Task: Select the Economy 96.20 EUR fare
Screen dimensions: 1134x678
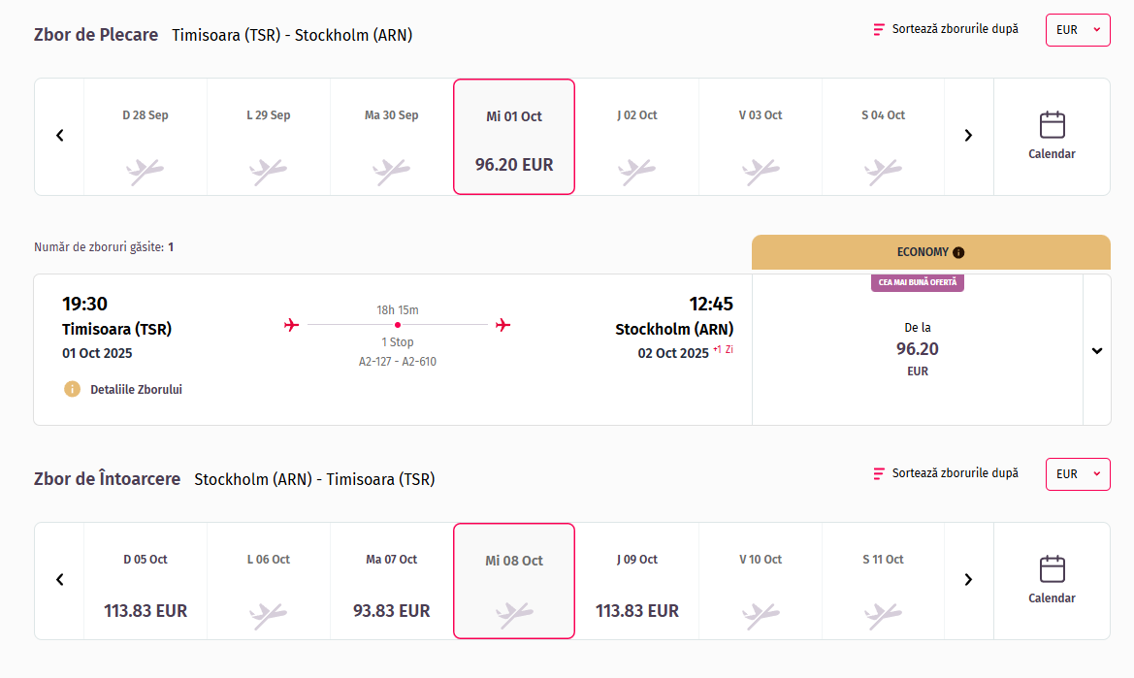Action: [917, 350]
